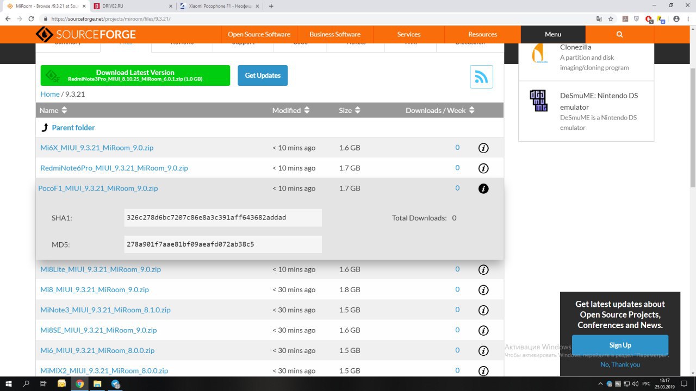
Task: Go to Home breadcrumb link
Action: [50, 94]
